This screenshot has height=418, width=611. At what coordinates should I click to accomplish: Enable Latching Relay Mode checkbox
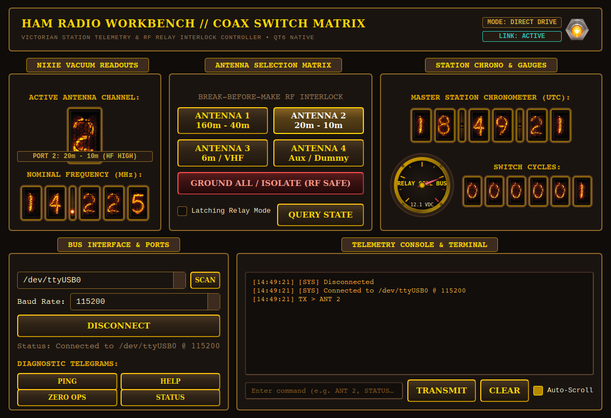click(x=182, y=211)
